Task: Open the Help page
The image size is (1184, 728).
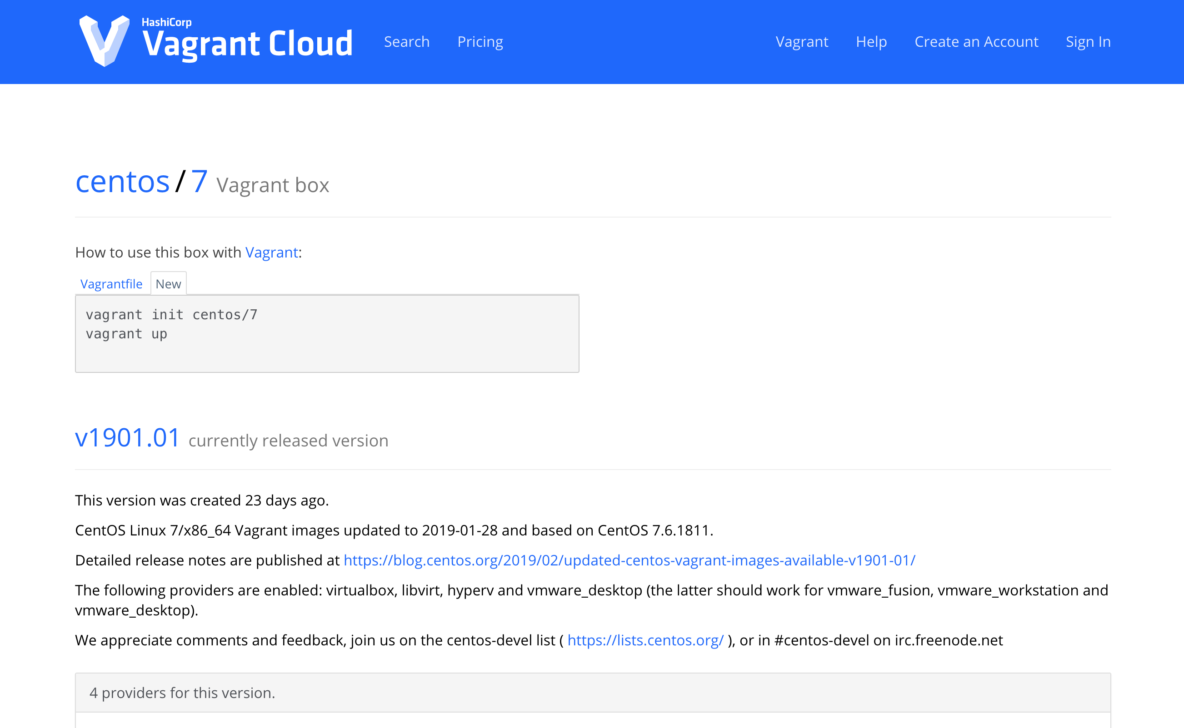Action: (871, 42)
